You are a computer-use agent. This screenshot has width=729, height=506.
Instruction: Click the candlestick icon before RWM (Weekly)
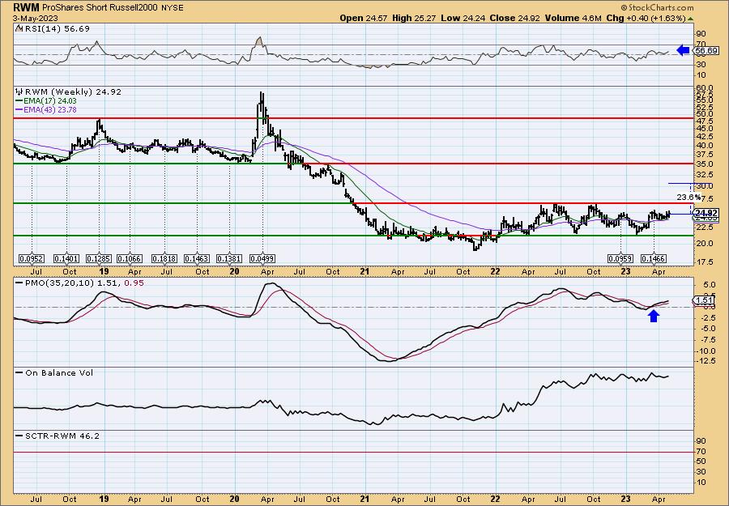19,92
